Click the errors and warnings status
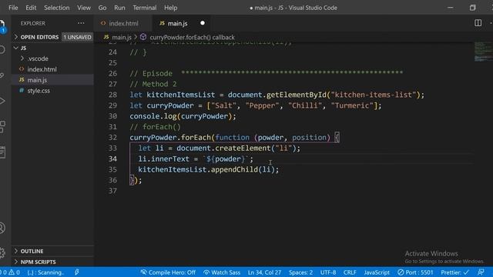This screenshot has width=493, height=277. pyautogui.click(x=10, y=272)
